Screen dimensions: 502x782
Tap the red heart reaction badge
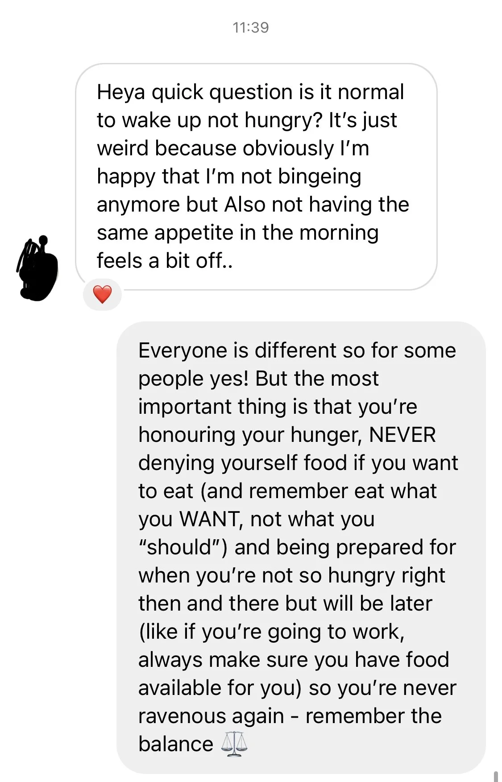[x=102, y=295]
